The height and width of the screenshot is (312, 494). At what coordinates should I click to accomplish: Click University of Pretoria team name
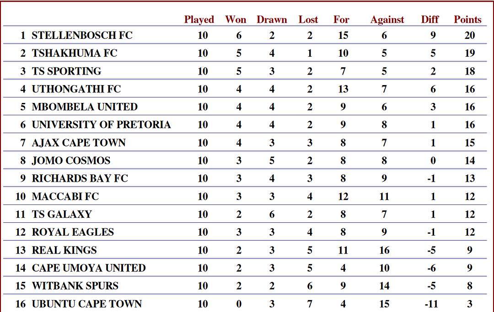click(x=101, y=124)
